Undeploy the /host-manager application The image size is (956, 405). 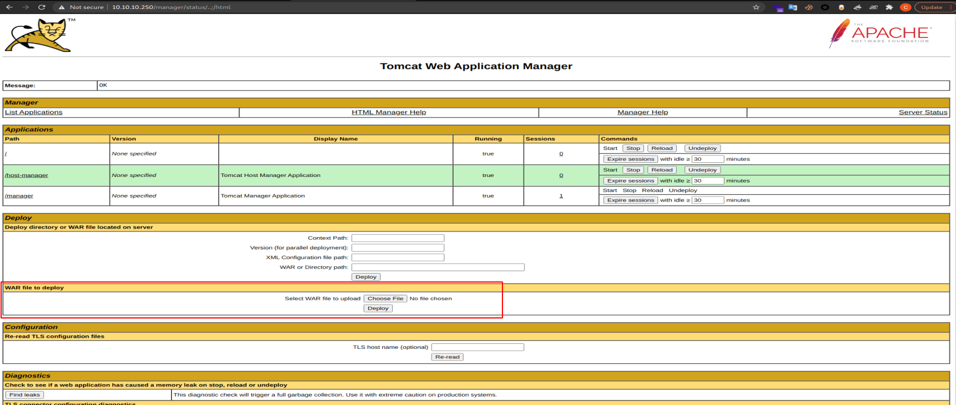tap(703, 170)
